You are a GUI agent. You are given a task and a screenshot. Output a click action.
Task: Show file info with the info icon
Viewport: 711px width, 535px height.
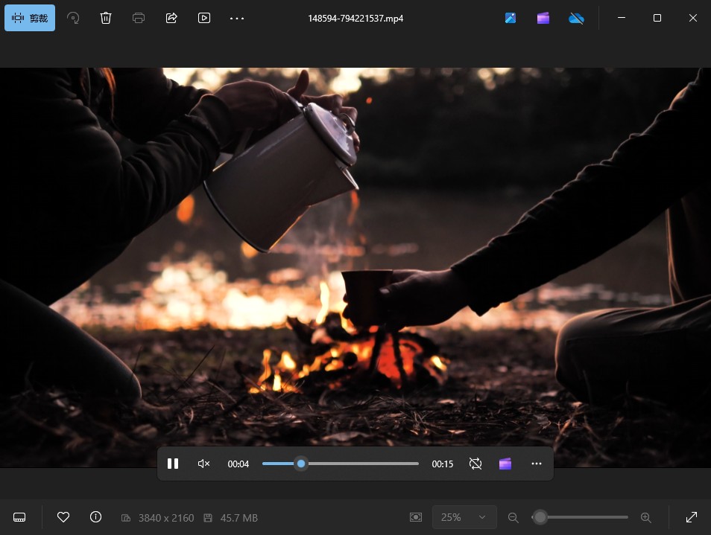tap(95, 517)
